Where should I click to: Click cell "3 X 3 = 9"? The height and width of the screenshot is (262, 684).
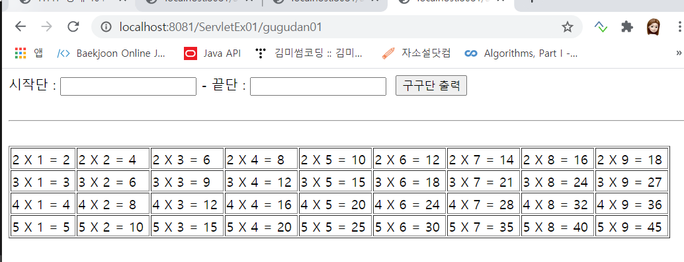pyautogui.click(x=187, y=181)
